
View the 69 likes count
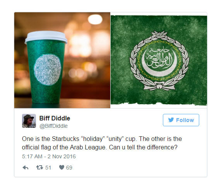tap(69, 168)
